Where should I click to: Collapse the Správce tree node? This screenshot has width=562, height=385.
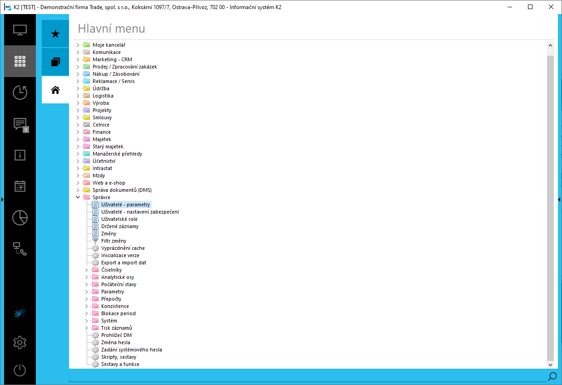coord(78,197)
